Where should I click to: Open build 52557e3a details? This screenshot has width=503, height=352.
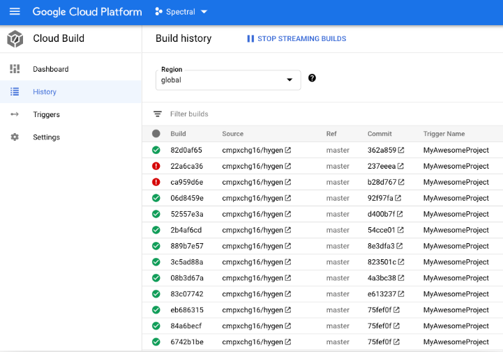click(187, 214)
